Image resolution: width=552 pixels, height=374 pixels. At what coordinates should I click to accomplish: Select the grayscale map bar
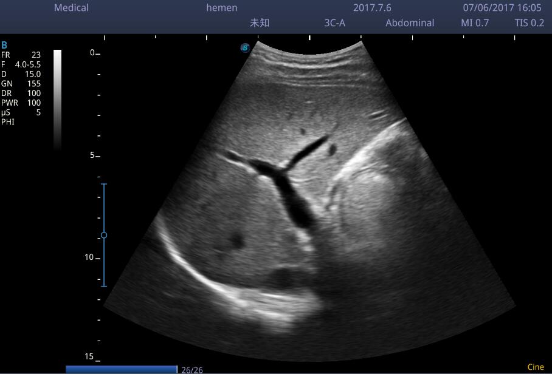(57, 99)
